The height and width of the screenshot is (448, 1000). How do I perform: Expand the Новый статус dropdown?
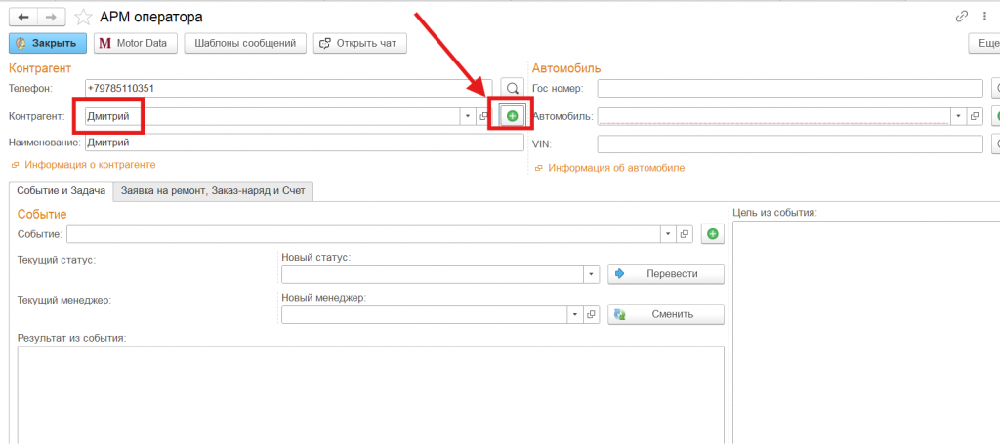[x=591, y=274]
